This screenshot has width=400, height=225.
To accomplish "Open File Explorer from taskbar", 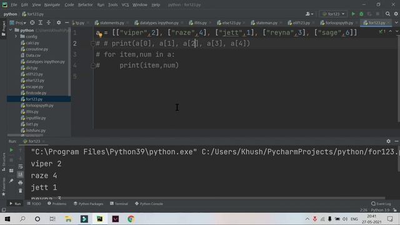I will click(68, 219).
